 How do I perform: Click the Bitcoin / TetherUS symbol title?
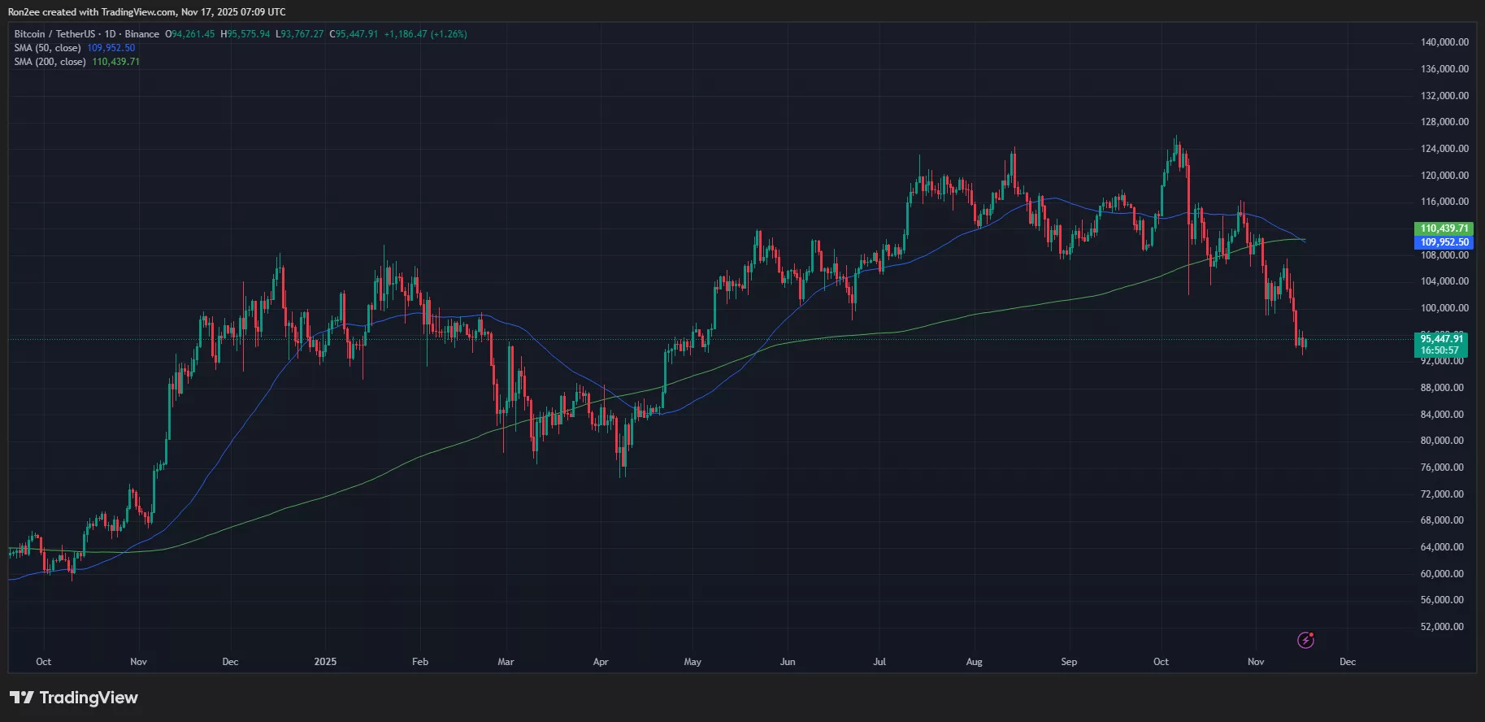click(54, 34)
